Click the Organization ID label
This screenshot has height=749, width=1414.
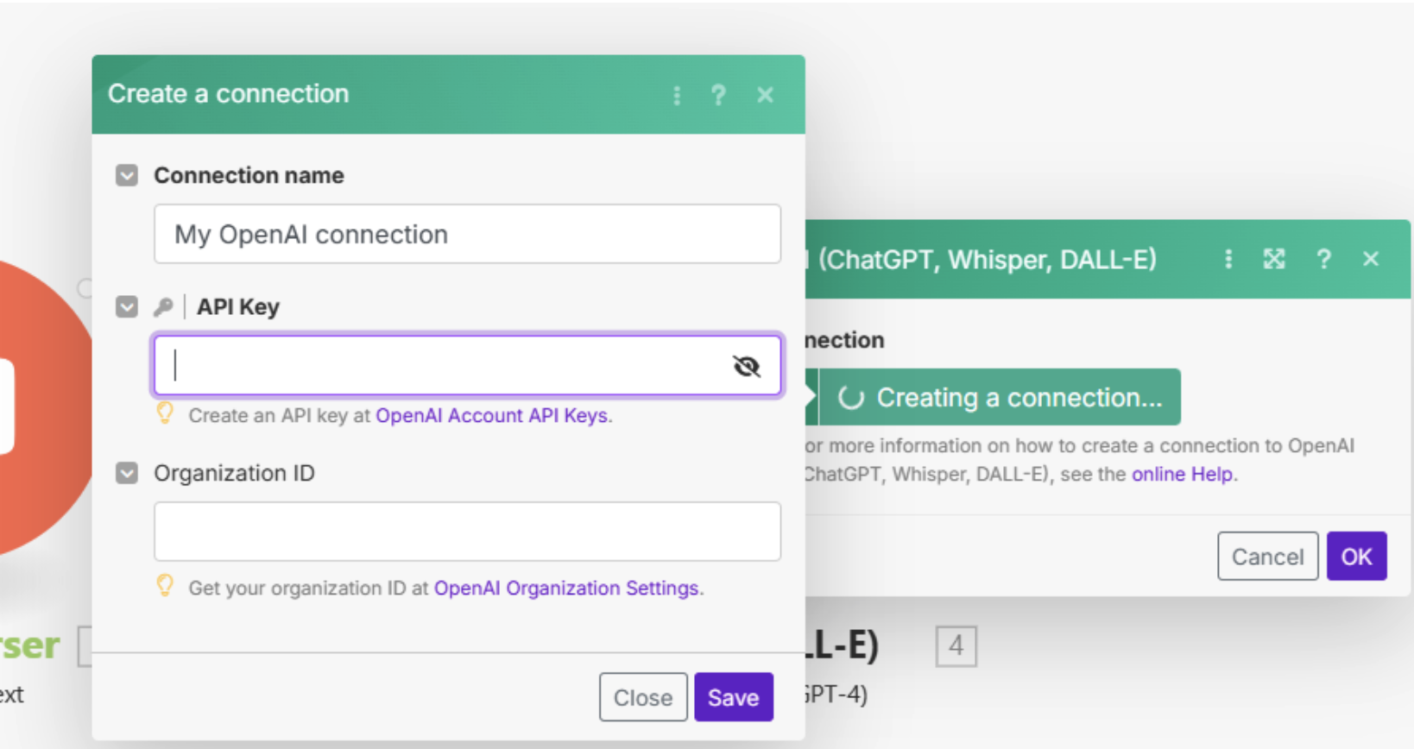[234, 474]
